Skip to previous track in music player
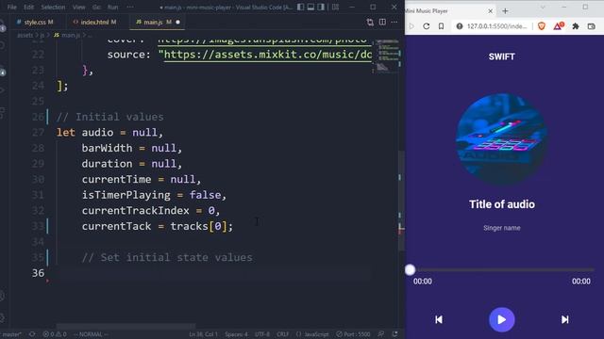This screenshot has height=339, width=604. pos(439,319)
